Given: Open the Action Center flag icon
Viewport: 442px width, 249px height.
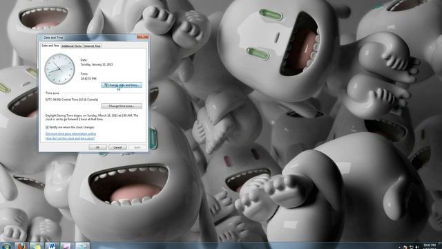Looking at the screenshot, I should [405, 247].
